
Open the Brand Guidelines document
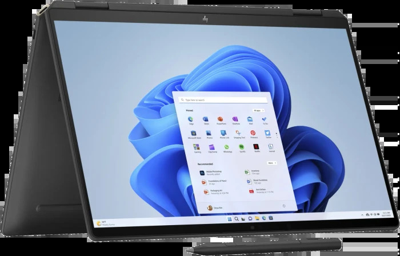click(x=257, y=181)
